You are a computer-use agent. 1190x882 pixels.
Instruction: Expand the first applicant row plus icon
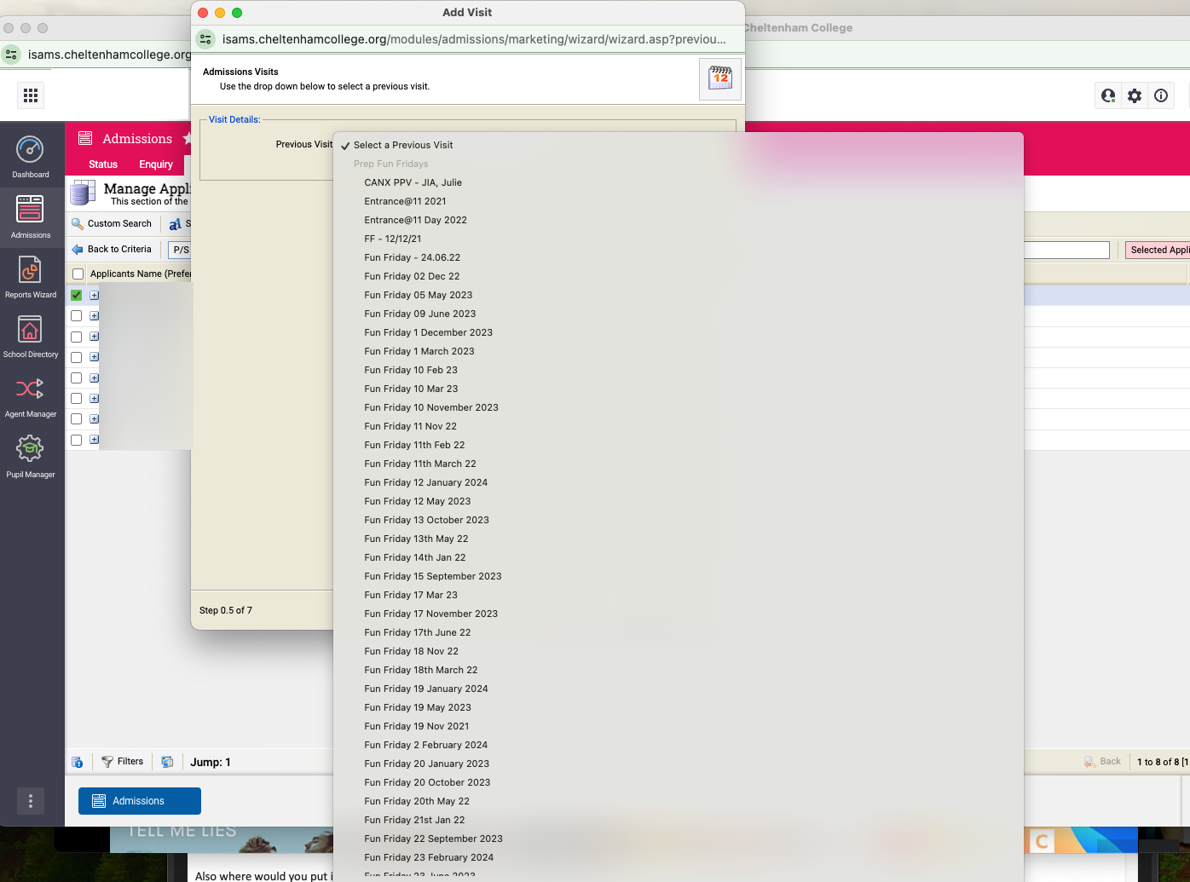pyautogui.click(x=95, y=295)
